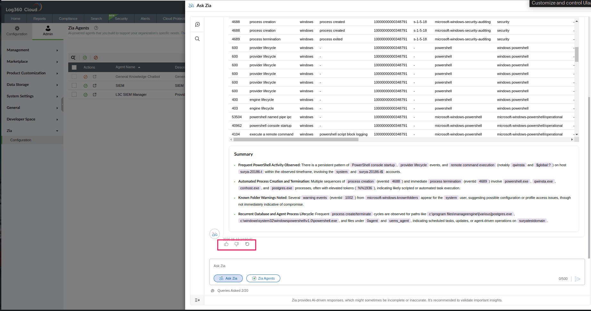Image resolution: width=591 pixels, height=311 pixels.
Task: Click the 'powershell script block logging' cell
Action: click(x=343, y=134)
